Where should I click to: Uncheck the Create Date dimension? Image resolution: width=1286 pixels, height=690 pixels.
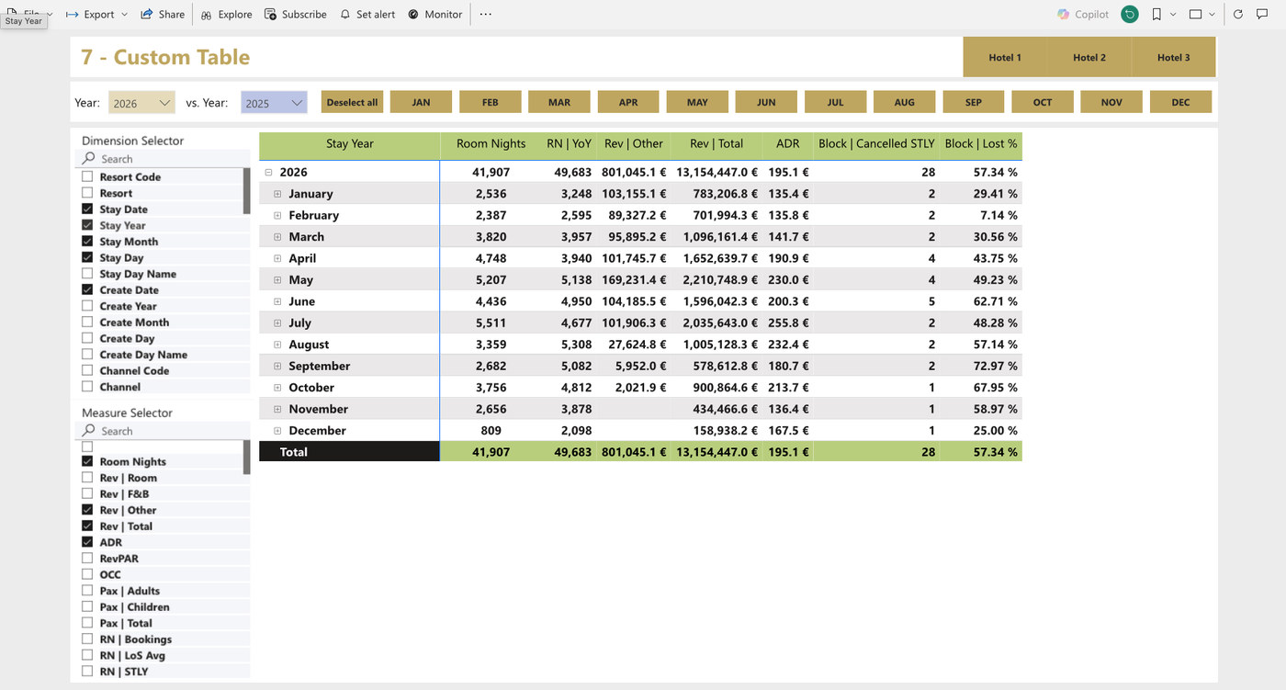tap(87, 289)
